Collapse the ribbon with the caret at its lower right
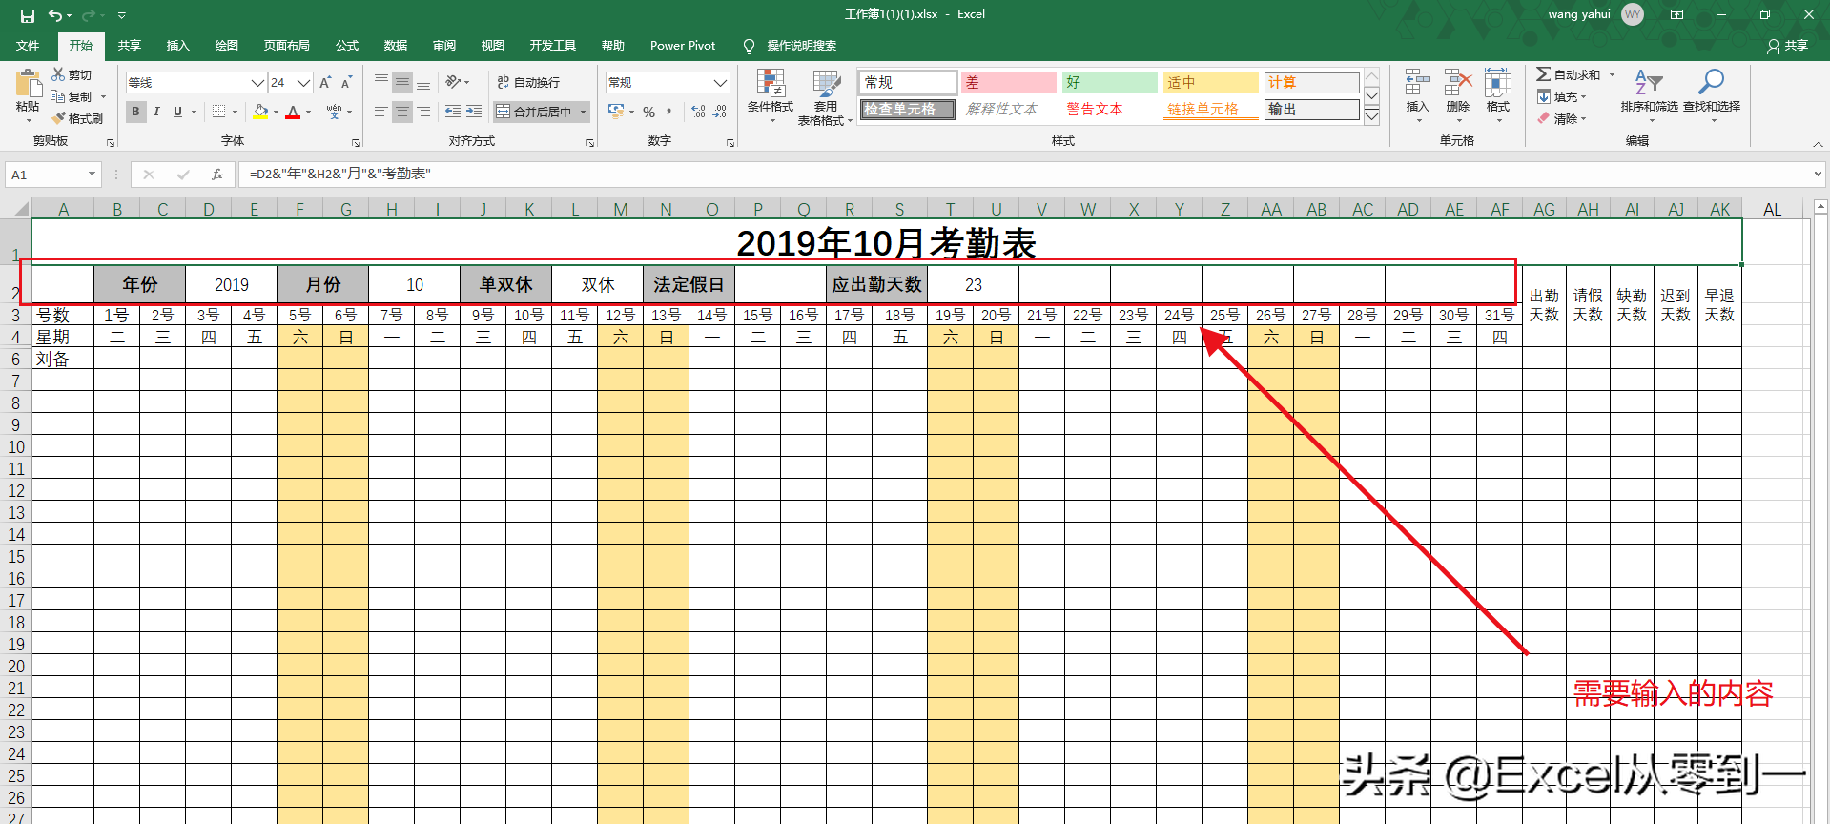 [x=1818, y=144]
